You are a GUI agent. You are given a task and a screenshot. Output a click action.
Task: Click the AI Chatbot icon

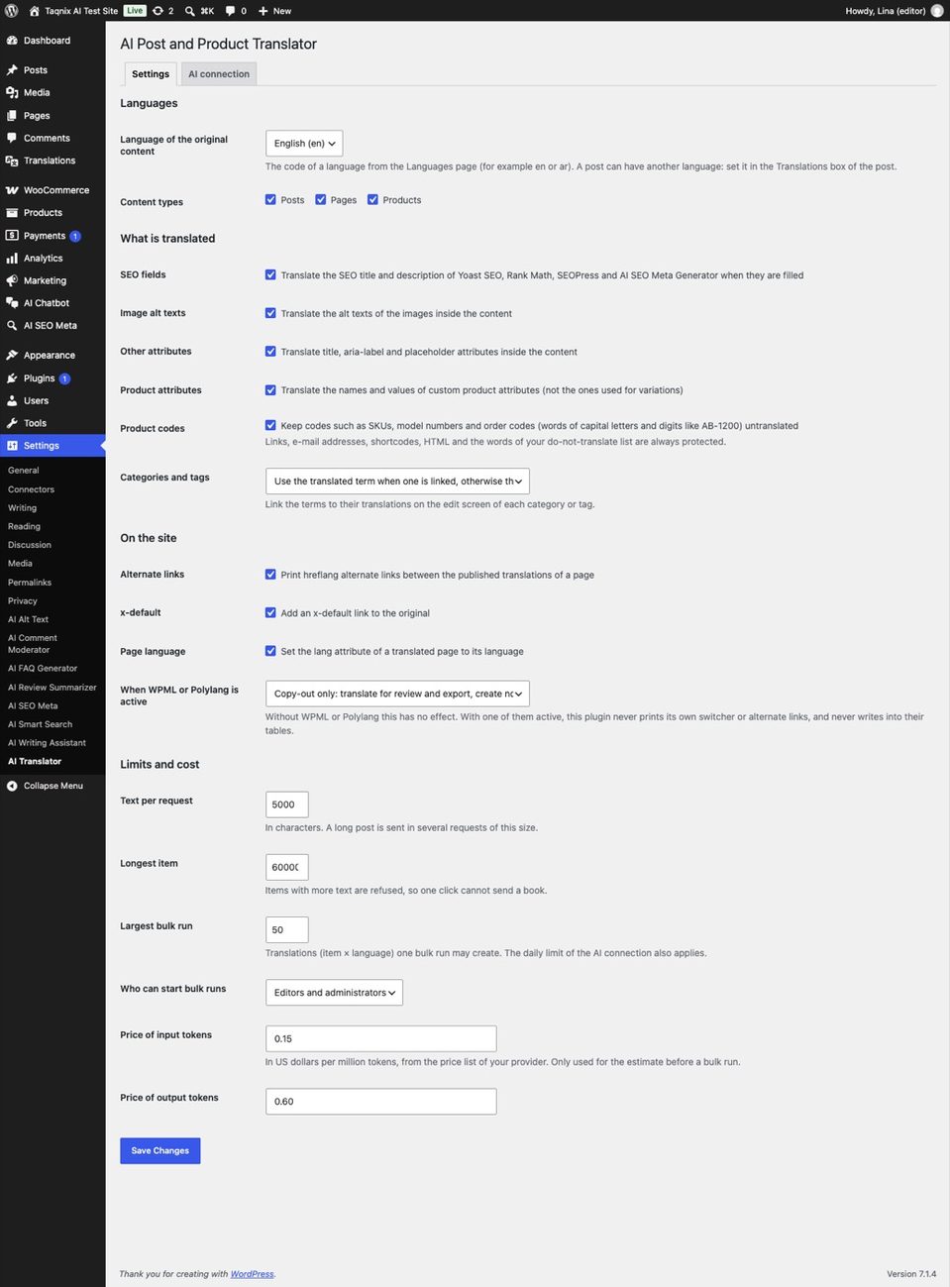click(x=12, y=303)
